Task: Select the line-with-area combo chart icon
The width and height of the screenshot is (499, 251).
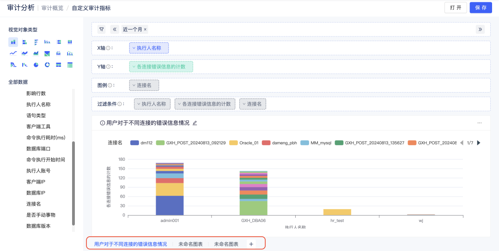Action: [24, 53]
